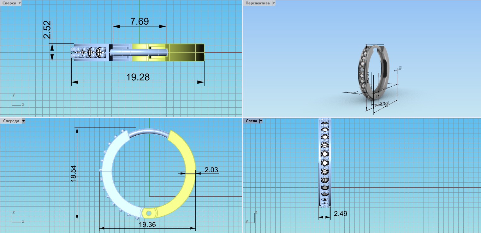Select the 19.36 width dimension

(x=147, y=224)
